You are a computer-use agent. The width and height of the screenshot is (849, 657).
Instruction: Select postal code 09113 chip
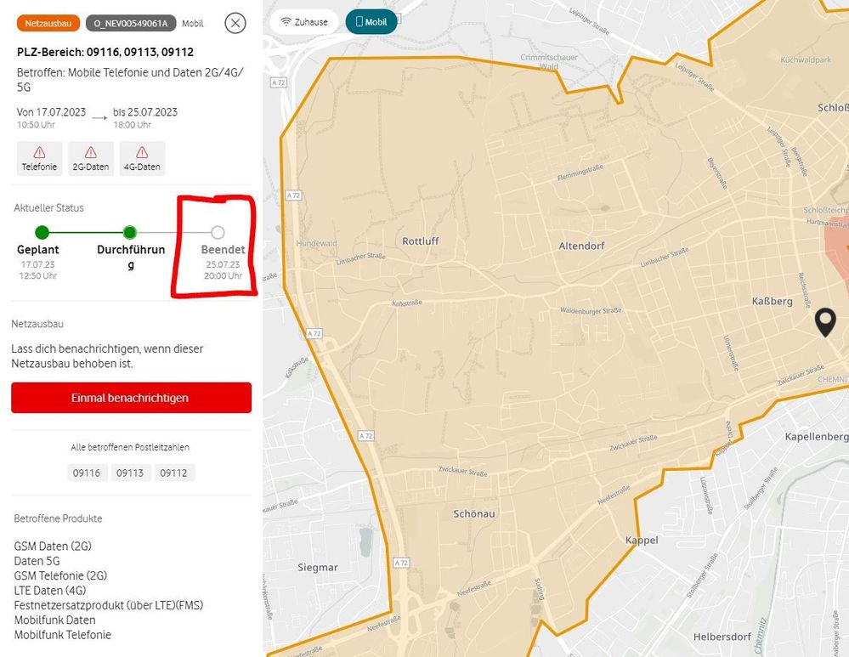[x=130, y=473]
